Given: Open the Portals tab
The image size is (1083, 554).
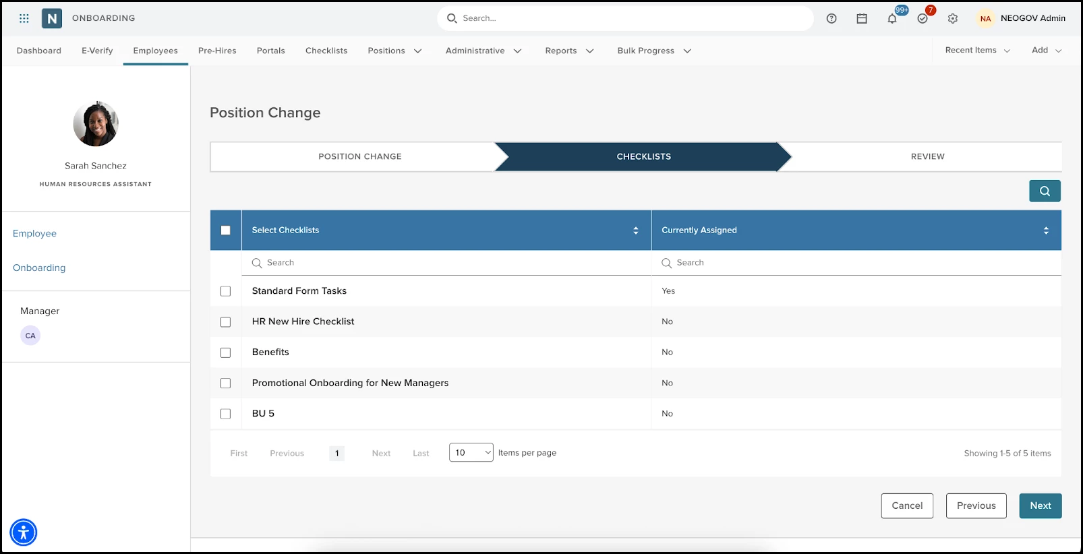Looking at the screenshot, I should (271, 51).
